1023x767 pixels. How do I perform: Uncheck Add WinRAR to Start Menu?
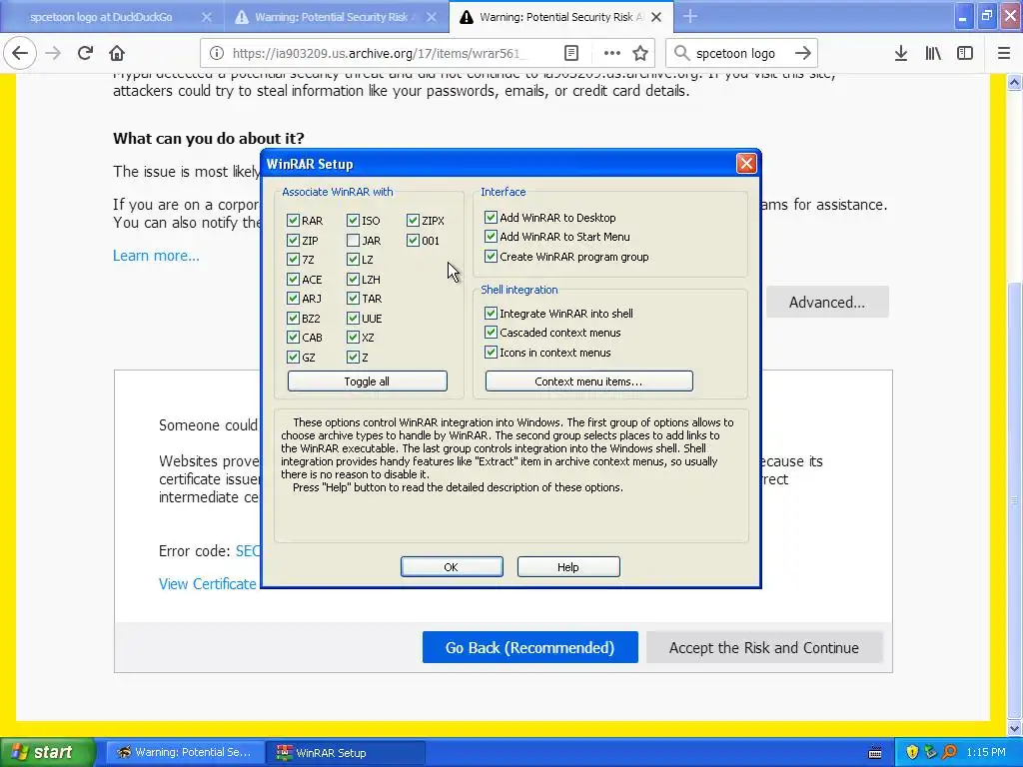tap(491, 236)
